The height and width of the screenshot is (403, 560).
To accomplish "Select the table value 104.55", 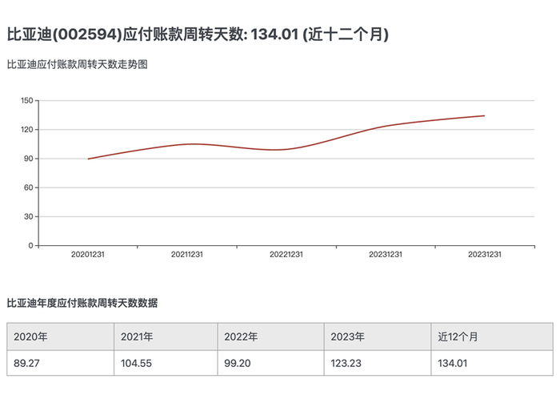I will (136, 363).
